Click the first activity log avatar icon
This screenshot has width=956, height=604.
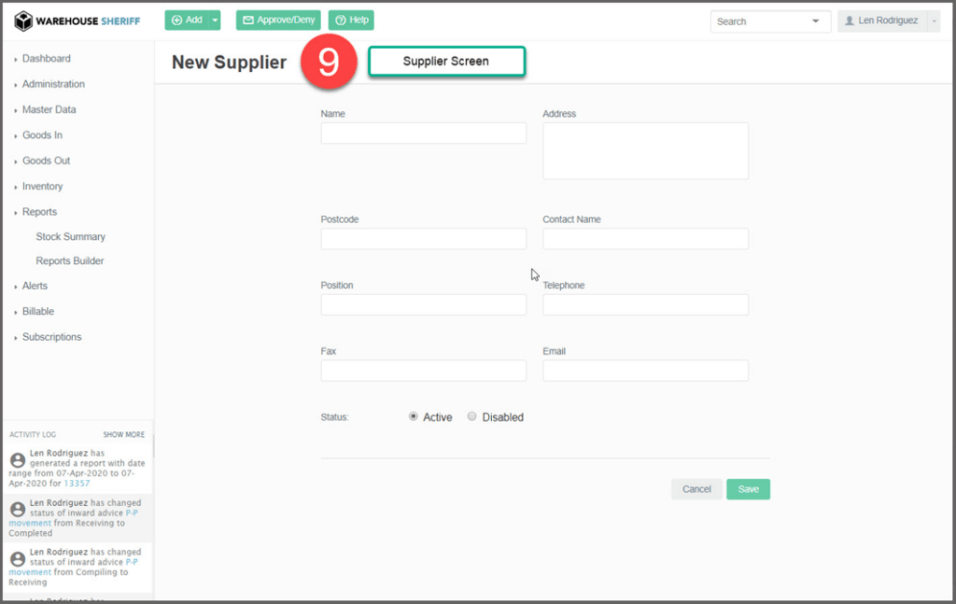(x=17, y=460)
